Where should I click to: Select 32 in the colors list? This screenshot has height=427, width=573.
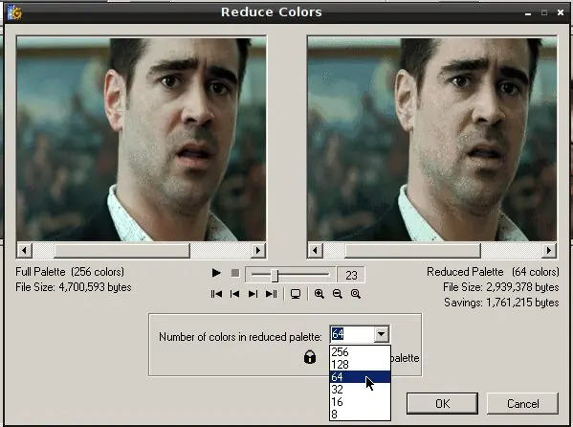pos(360,390)
